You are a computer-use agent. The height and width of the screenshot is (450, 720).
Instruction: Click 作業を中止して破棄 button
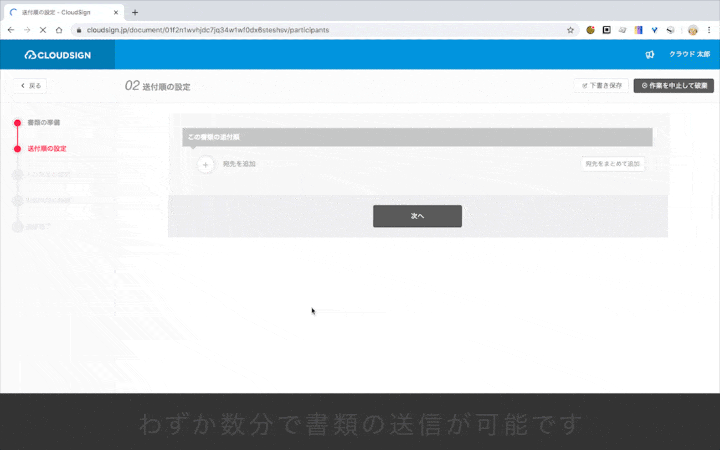(x=673, y=86)
